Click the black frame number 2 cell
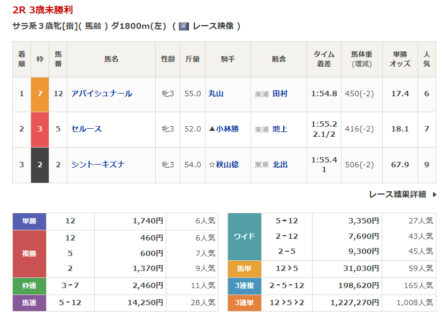The height and width of the screenshot is (318, 448). [x=40, y=165]
